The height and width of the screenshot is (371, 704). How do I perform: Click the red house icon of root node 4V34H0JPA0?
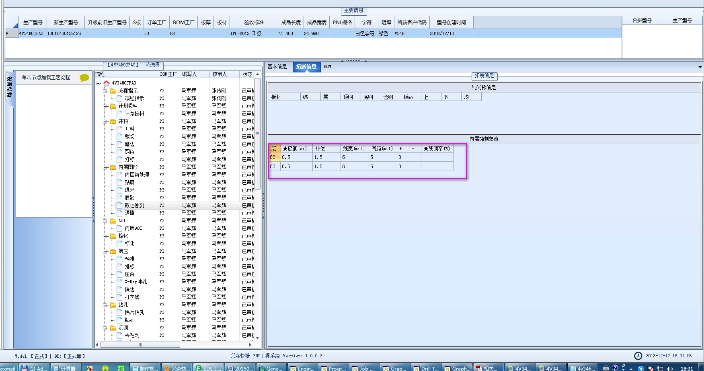(107, 83)
